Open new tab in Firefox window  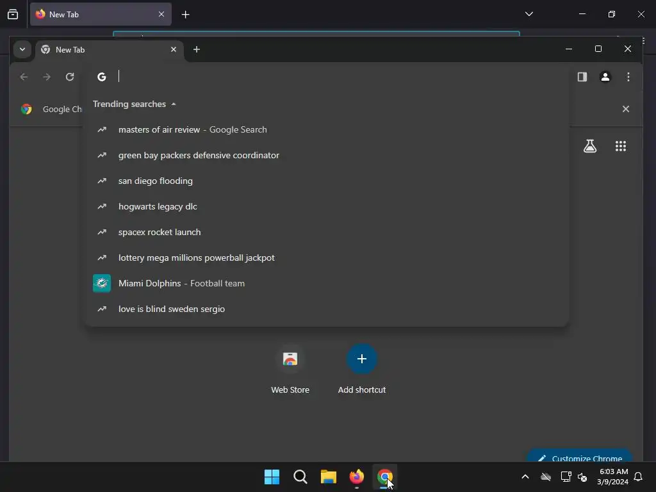(185, 15)
